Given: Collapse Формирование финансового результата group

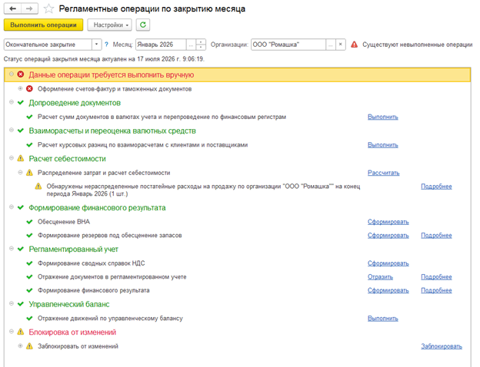Looking at the screenshot, I should [12, 207].
